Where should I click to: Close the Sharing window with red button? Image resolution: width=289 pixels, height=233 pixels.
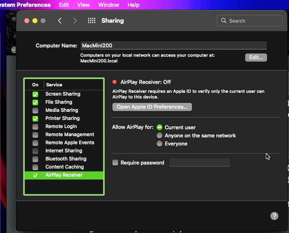(x=27, y=21)
